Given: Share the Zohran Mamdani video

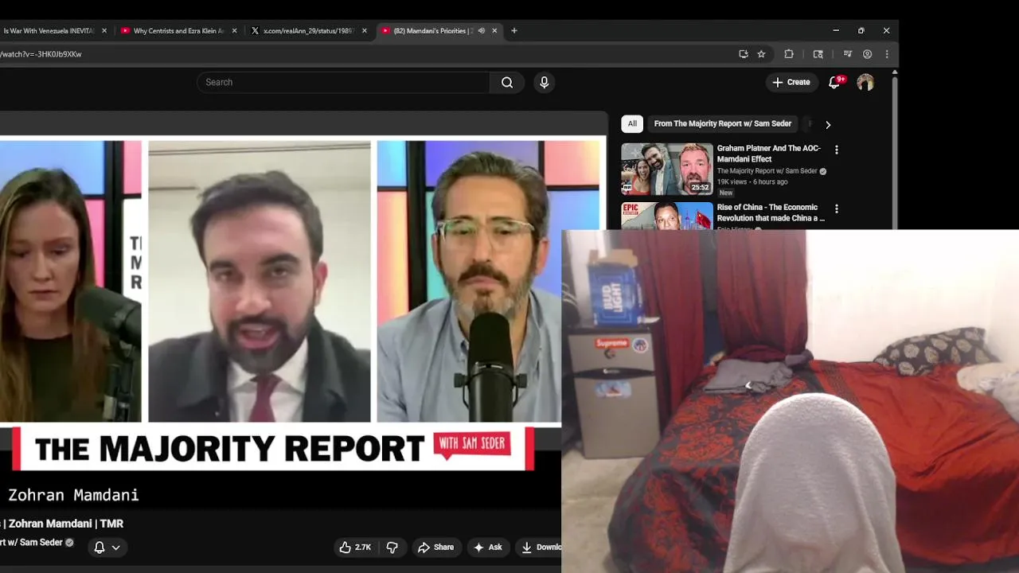Looking at the screenshot, I should [x=435, y=548].
